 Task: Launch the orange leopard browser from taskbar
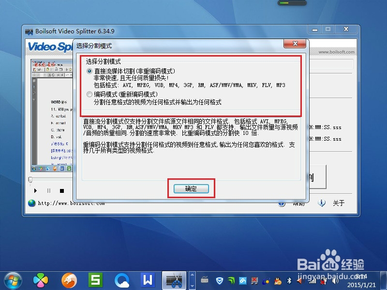[x=69, y=281]
